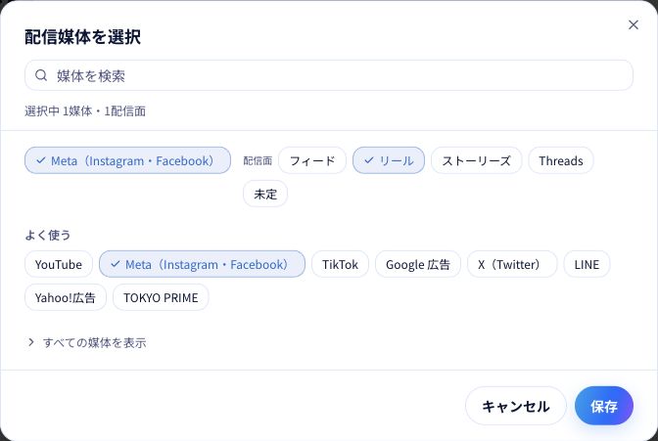Toggle Meta chip under よく使う

[x=202, y=264]
